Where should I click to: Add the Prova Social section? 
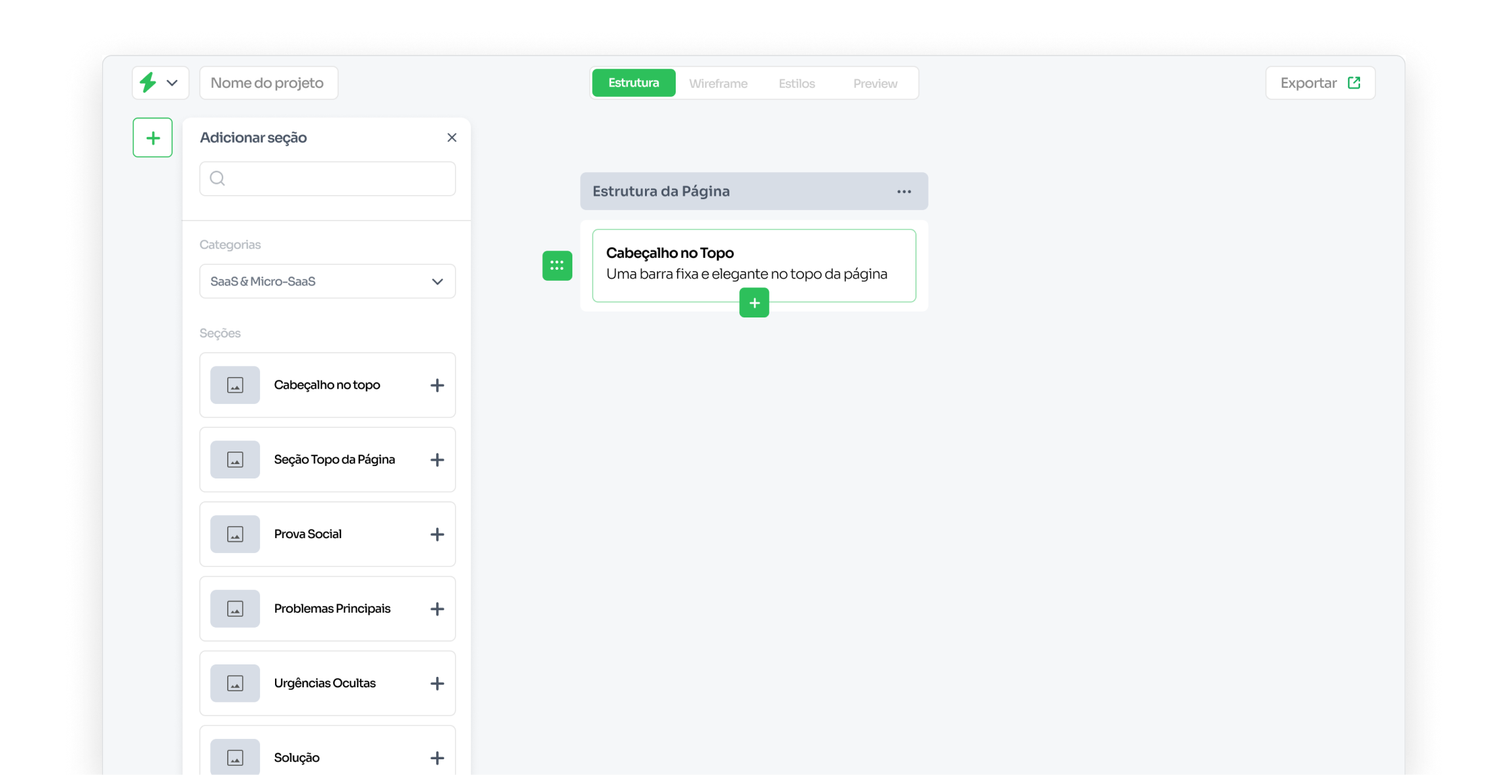click(x=437, y=535)
